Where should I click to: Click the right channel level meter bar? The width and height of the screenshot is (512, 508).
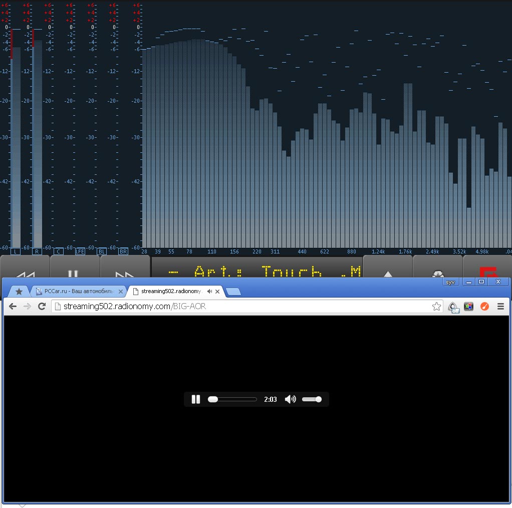coord(37,138)
